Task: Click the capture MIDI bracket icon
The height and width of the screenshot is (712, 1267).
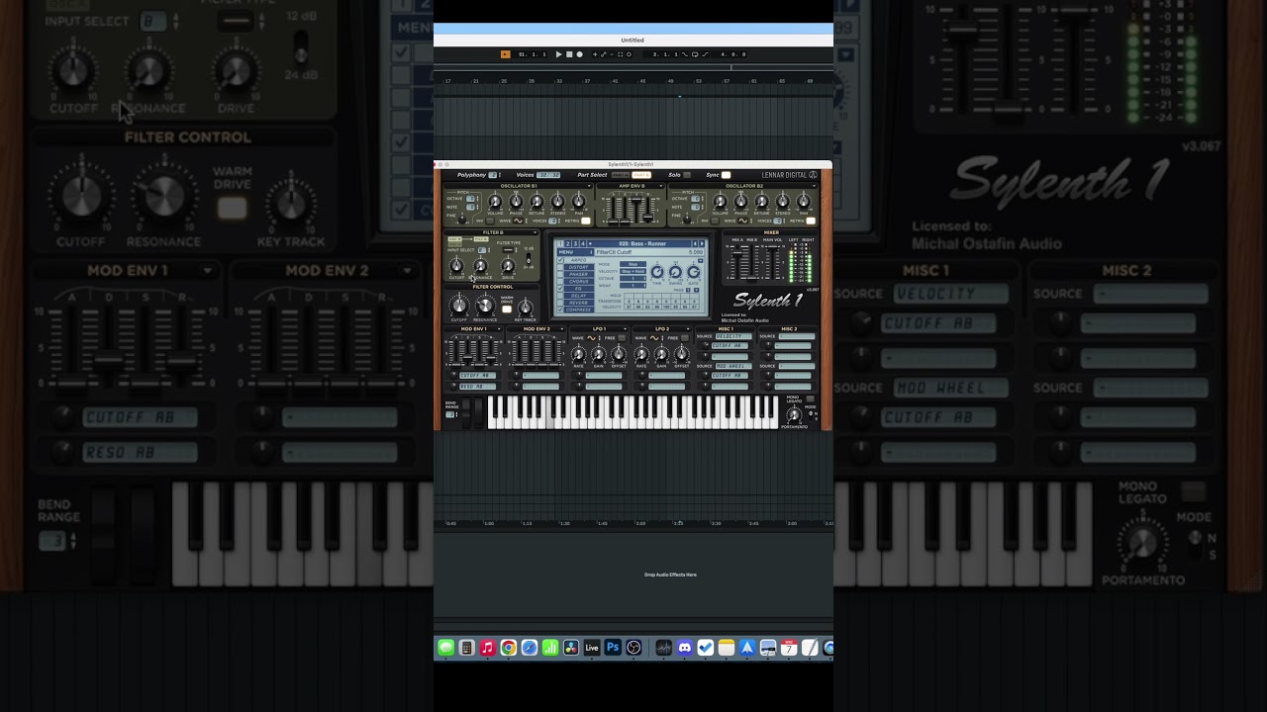Action: (x=620, y=54)
